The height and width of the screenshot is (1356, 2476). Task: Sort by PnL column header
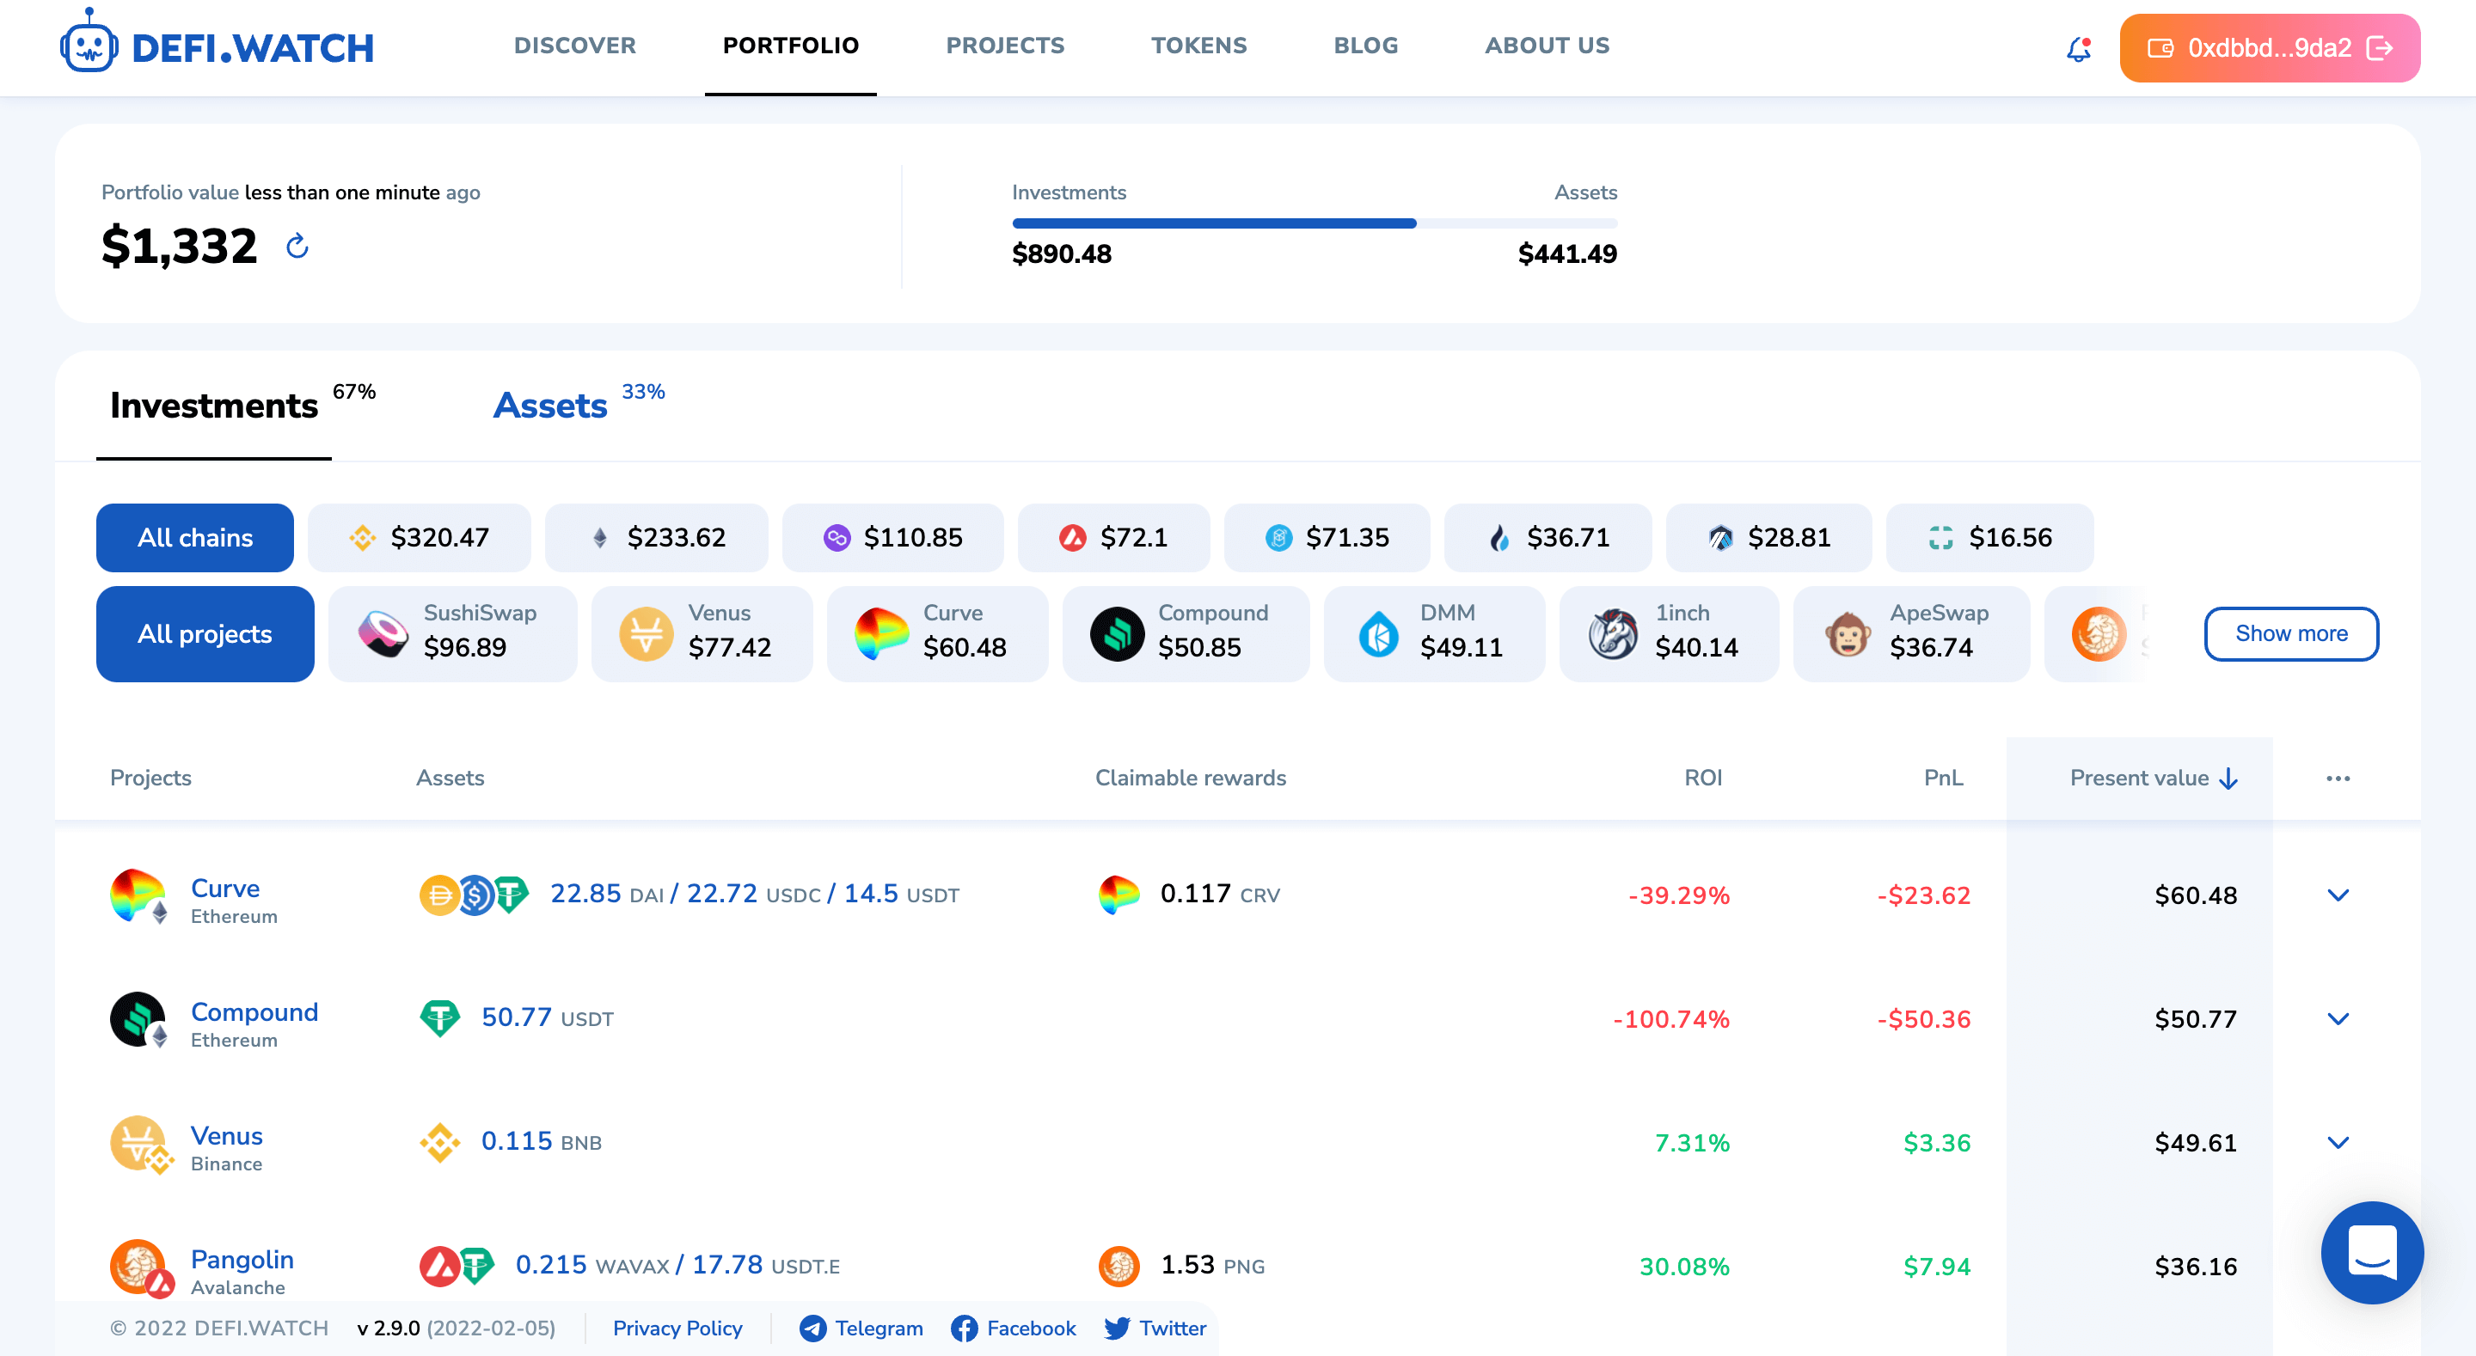click(x=1944, y=779)
